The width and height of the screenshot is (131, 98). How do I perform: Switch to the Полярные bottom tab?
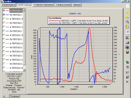14,96
